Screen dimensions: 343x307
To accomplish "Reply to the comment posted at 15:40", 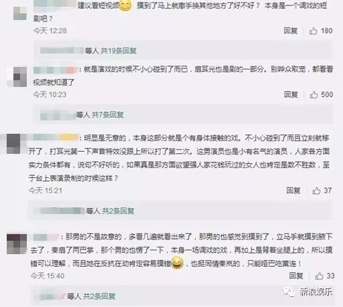I will tap(296, 276).
